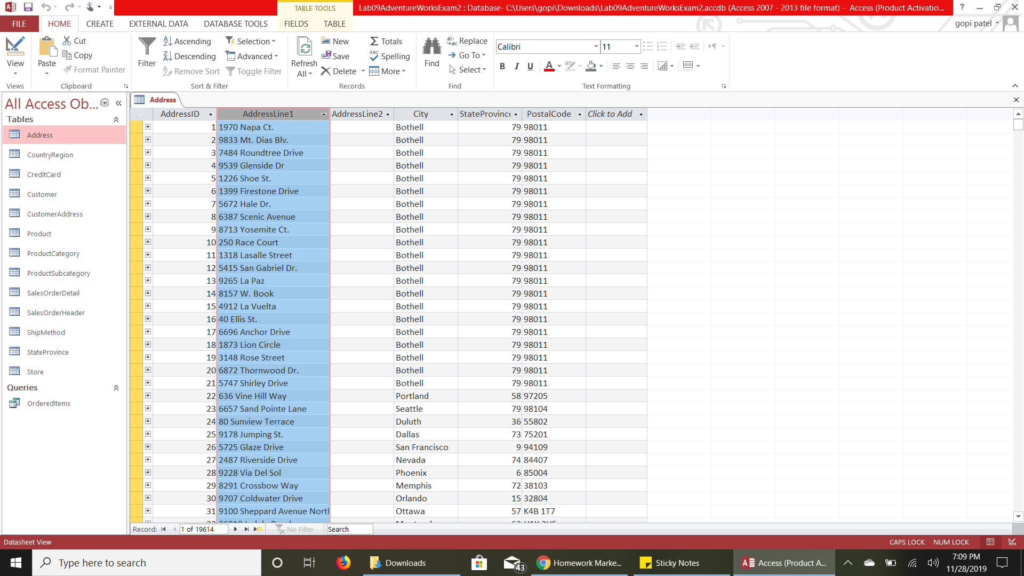This screenshot has width=1024, height=576.
Task: Click the View datasheet icon
Action: [x=15, y=46]
